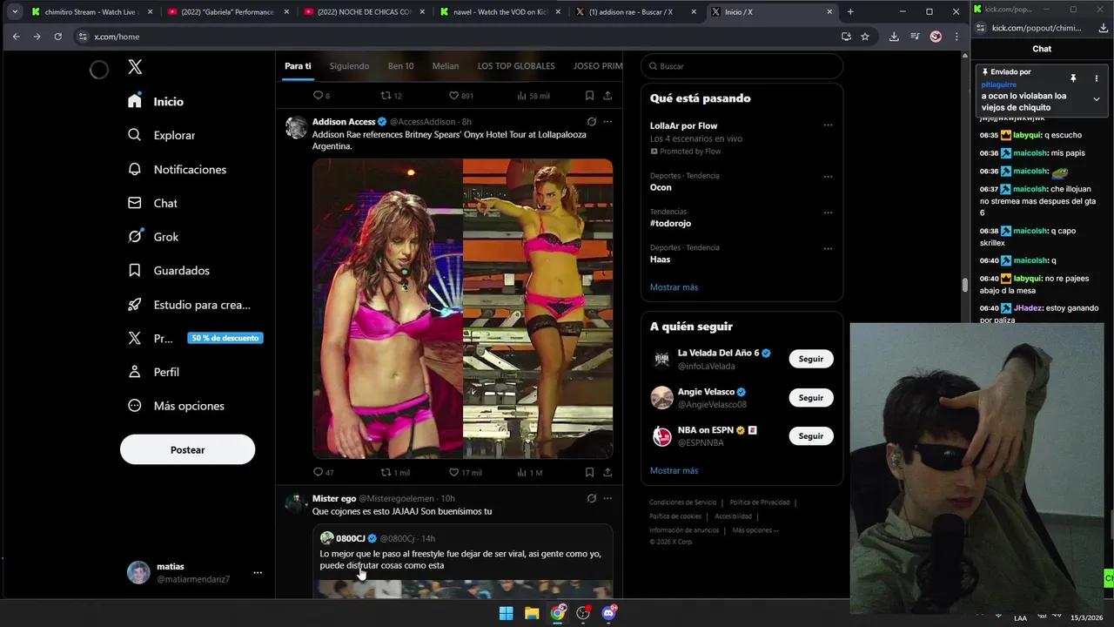Follow Angie Velasco
This screenshot has height=627, width=1114.
pos(811,397)
